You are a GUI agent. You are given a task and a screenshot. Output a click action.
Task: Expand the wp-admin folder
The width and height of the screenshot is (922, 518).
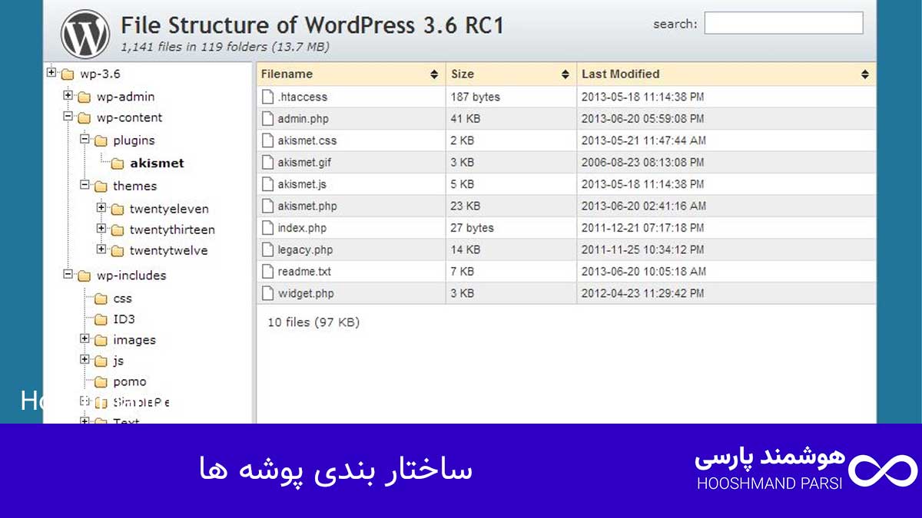coord(68,96)
